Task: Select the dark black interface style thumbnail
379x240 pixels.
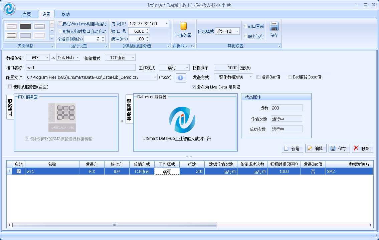Action: [x=25, y=26]
